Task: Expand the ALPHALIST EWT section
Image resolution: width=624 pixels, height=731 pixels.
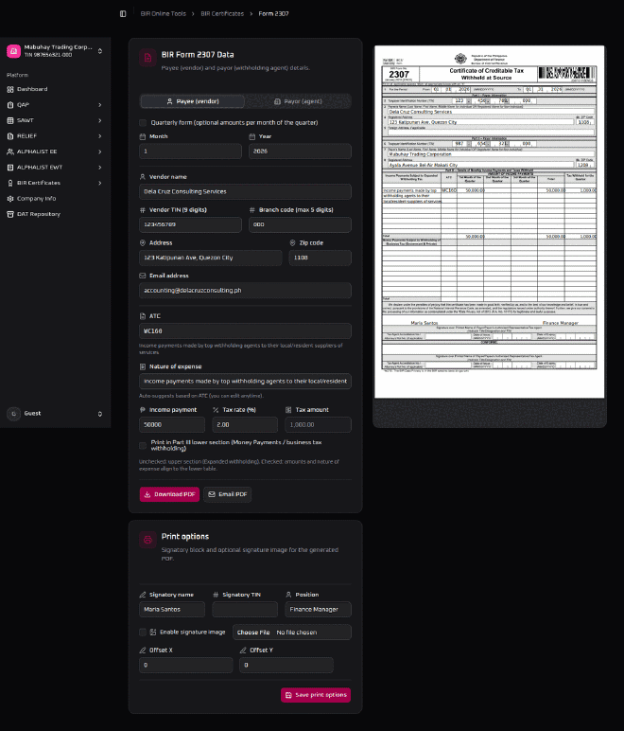Action: click(x=99, y=168)
